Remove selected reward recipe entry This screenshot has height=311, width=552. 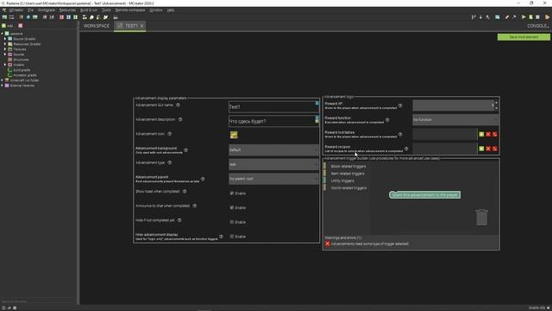[488, 149]
